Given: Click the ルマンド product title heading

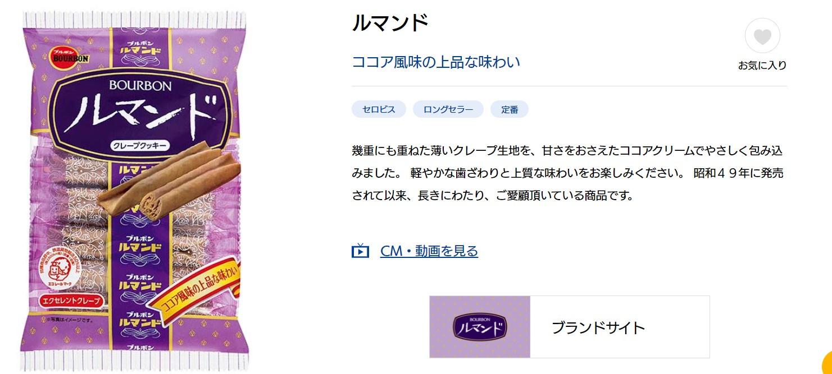Looking at the screenshot, I should pyautogui.click(x=390, y=22).
